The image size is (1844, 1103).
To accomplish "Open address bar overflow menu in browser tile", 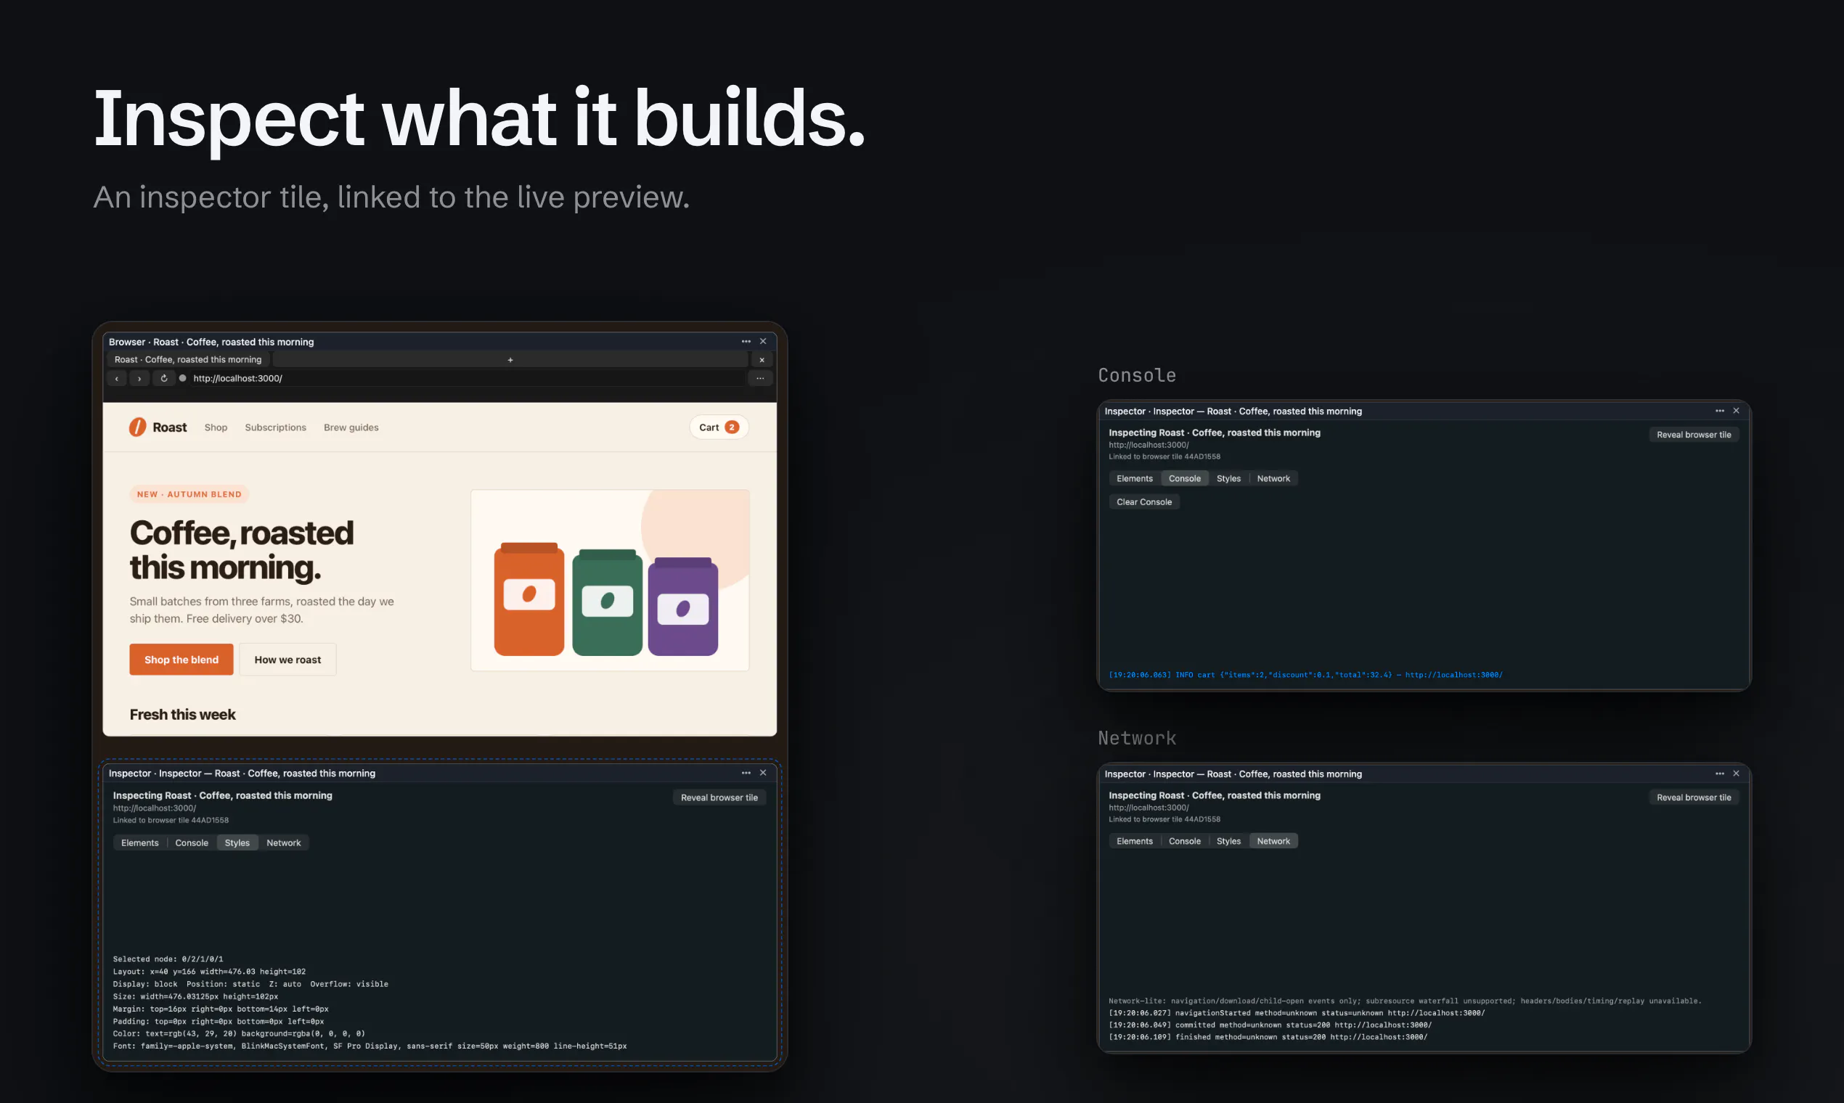I will (x=760, y=378).
